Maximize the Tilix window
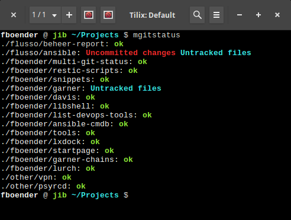 [x=258, y=15]
